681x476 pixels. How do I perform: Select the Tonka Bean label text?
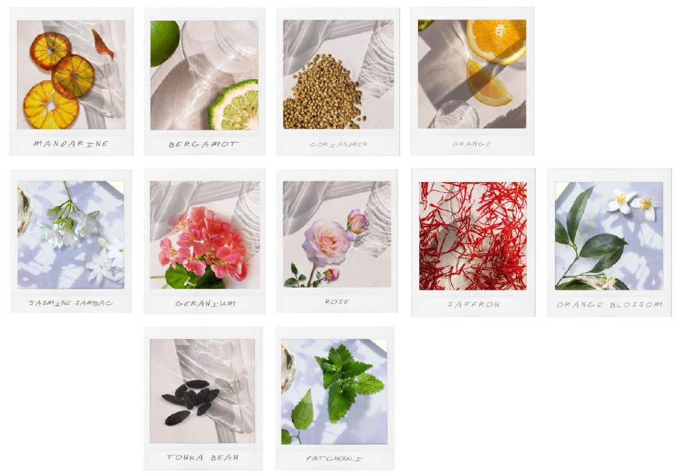[x=203, y=458]
